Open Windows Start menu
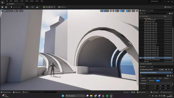 coord(63,96)
